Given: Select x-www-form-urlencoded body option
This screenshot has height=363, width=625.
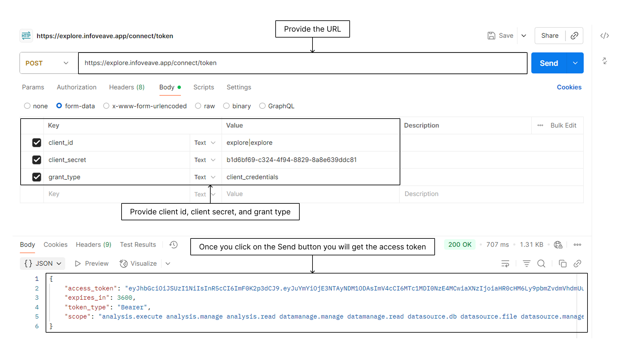Looking at the screenshot, I should [106, 106].
